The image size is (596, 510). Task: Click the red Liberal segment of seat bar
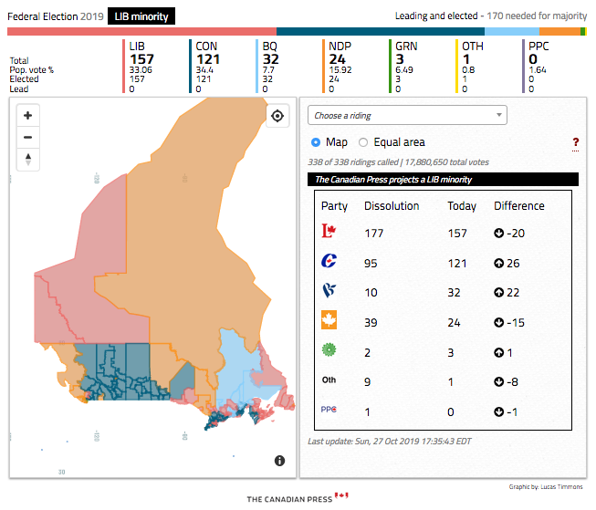coord(141,32)
